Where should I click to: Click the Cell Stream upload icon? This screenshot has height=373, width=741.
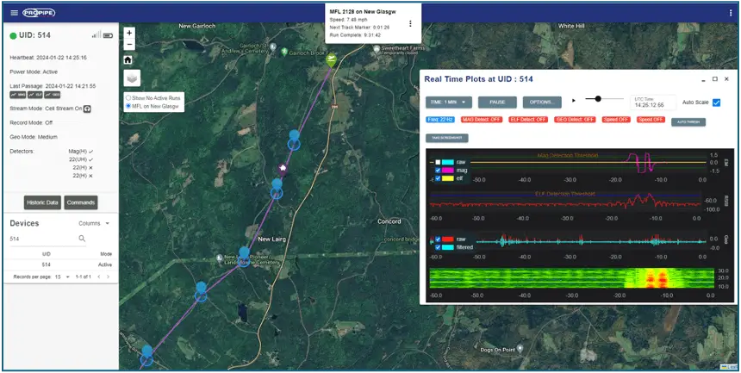pos(87,109)
